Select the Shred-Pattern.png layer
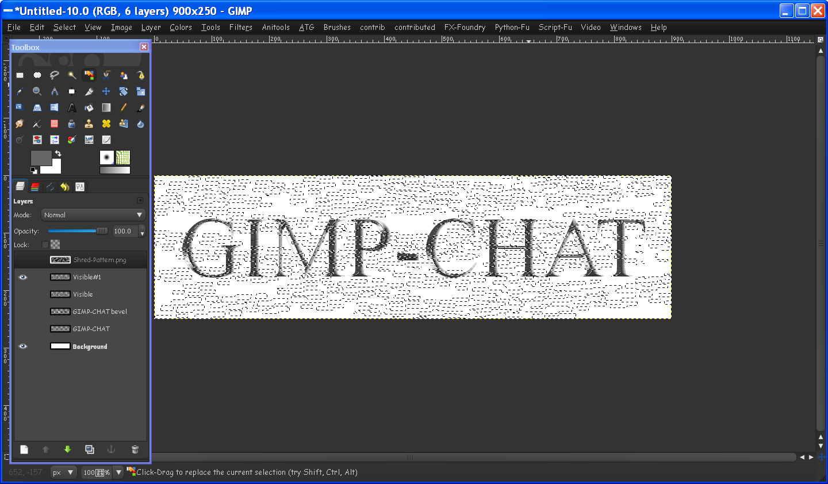 point(80,260)
